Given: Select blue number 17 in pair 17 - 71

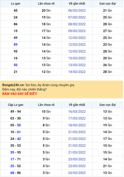Looking at the screenshot, I should click(12, 159).
